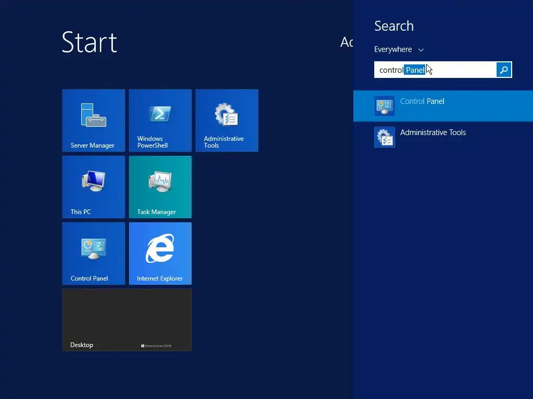Launch the Task Manager tile
533x399 pixels.
[x=160, y=187]
